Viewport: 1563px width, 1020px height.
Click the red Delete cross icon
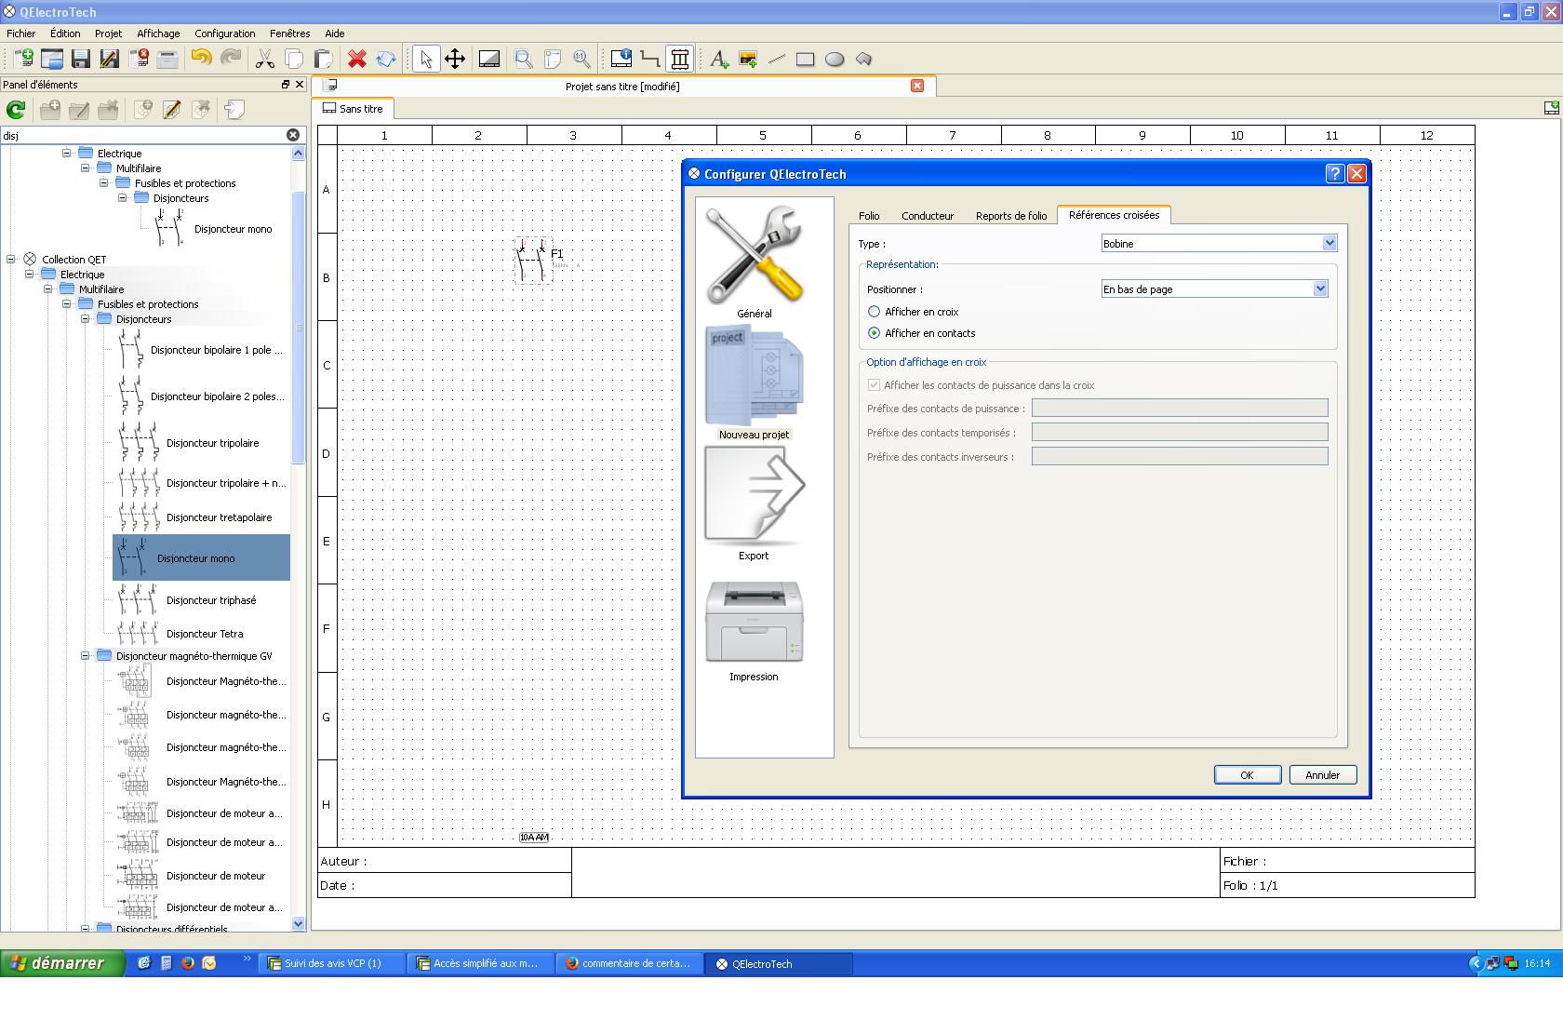pos(356,59)
